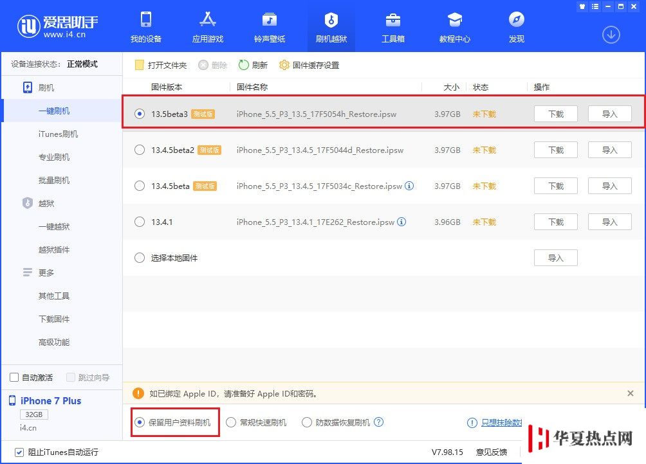This screenshot has height=464, width=646.
Task: Click 下载 button for 13.4.5beta
Action: point(556,186)
